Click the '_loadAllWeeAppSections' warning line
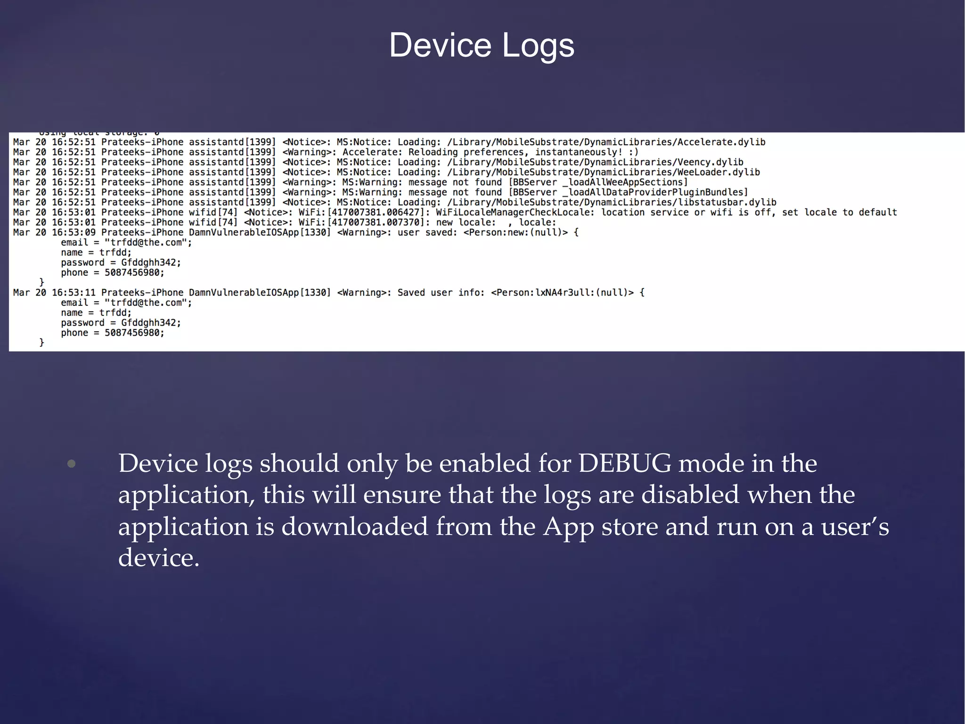This screenshot has height=724, width=965. [351, 182]
